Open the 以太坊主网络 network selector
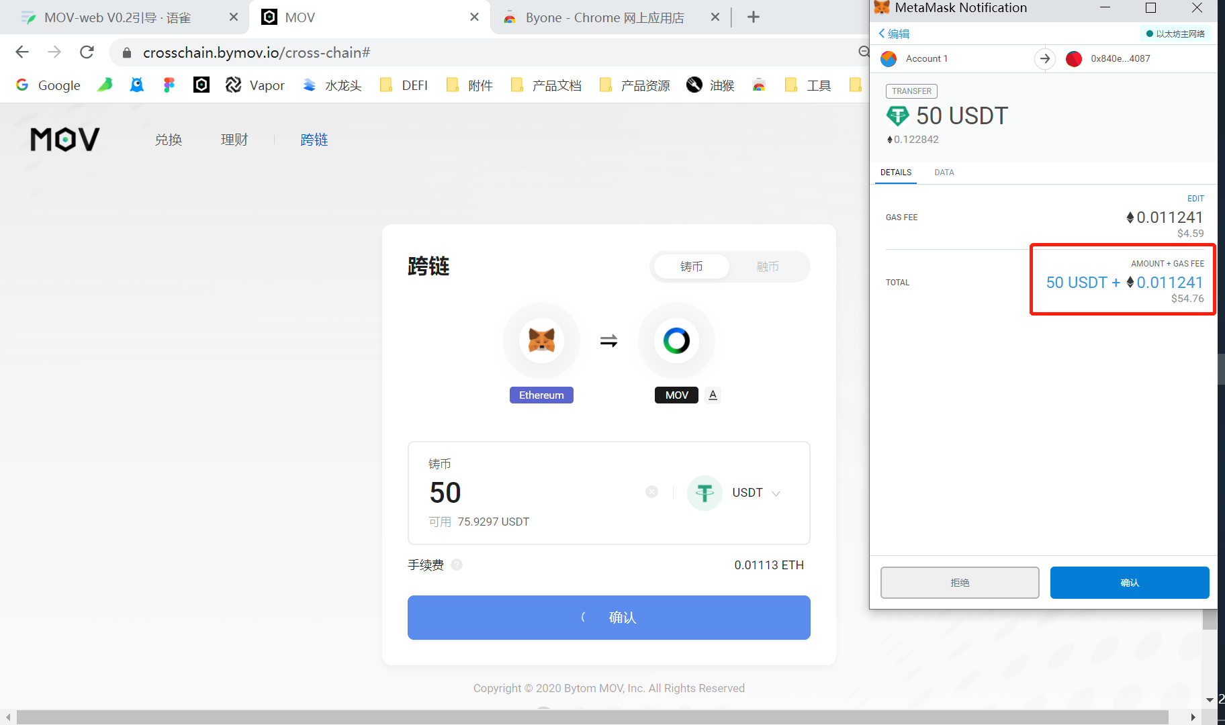Screen dimensions: 1225x725 pos(1175,34)
